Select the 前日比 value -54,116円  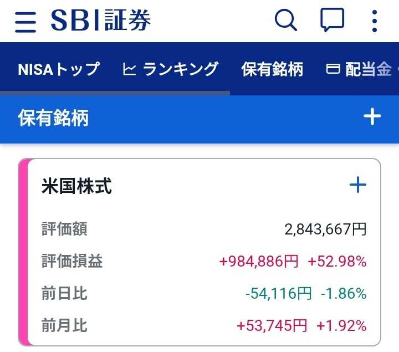click(278, 294)
